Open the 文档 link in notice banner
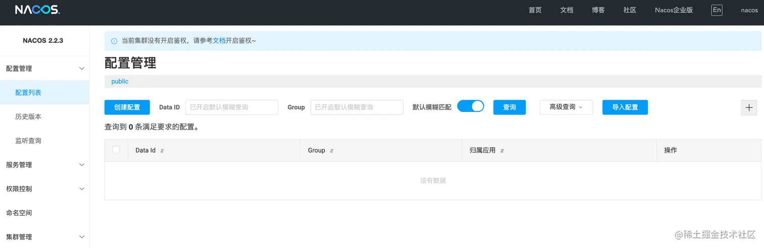 point(219,41)
